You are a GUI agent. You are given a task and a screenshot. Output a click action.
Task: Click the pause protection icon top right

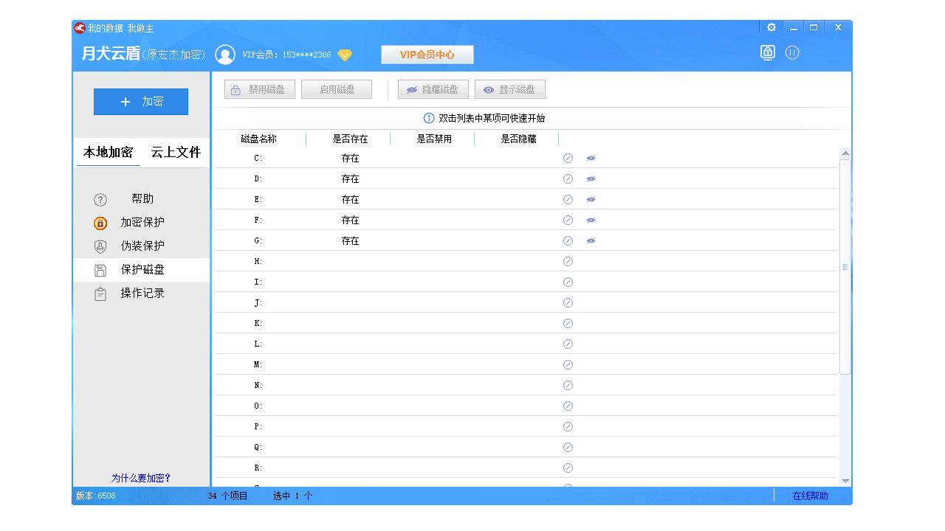point(792,52)
